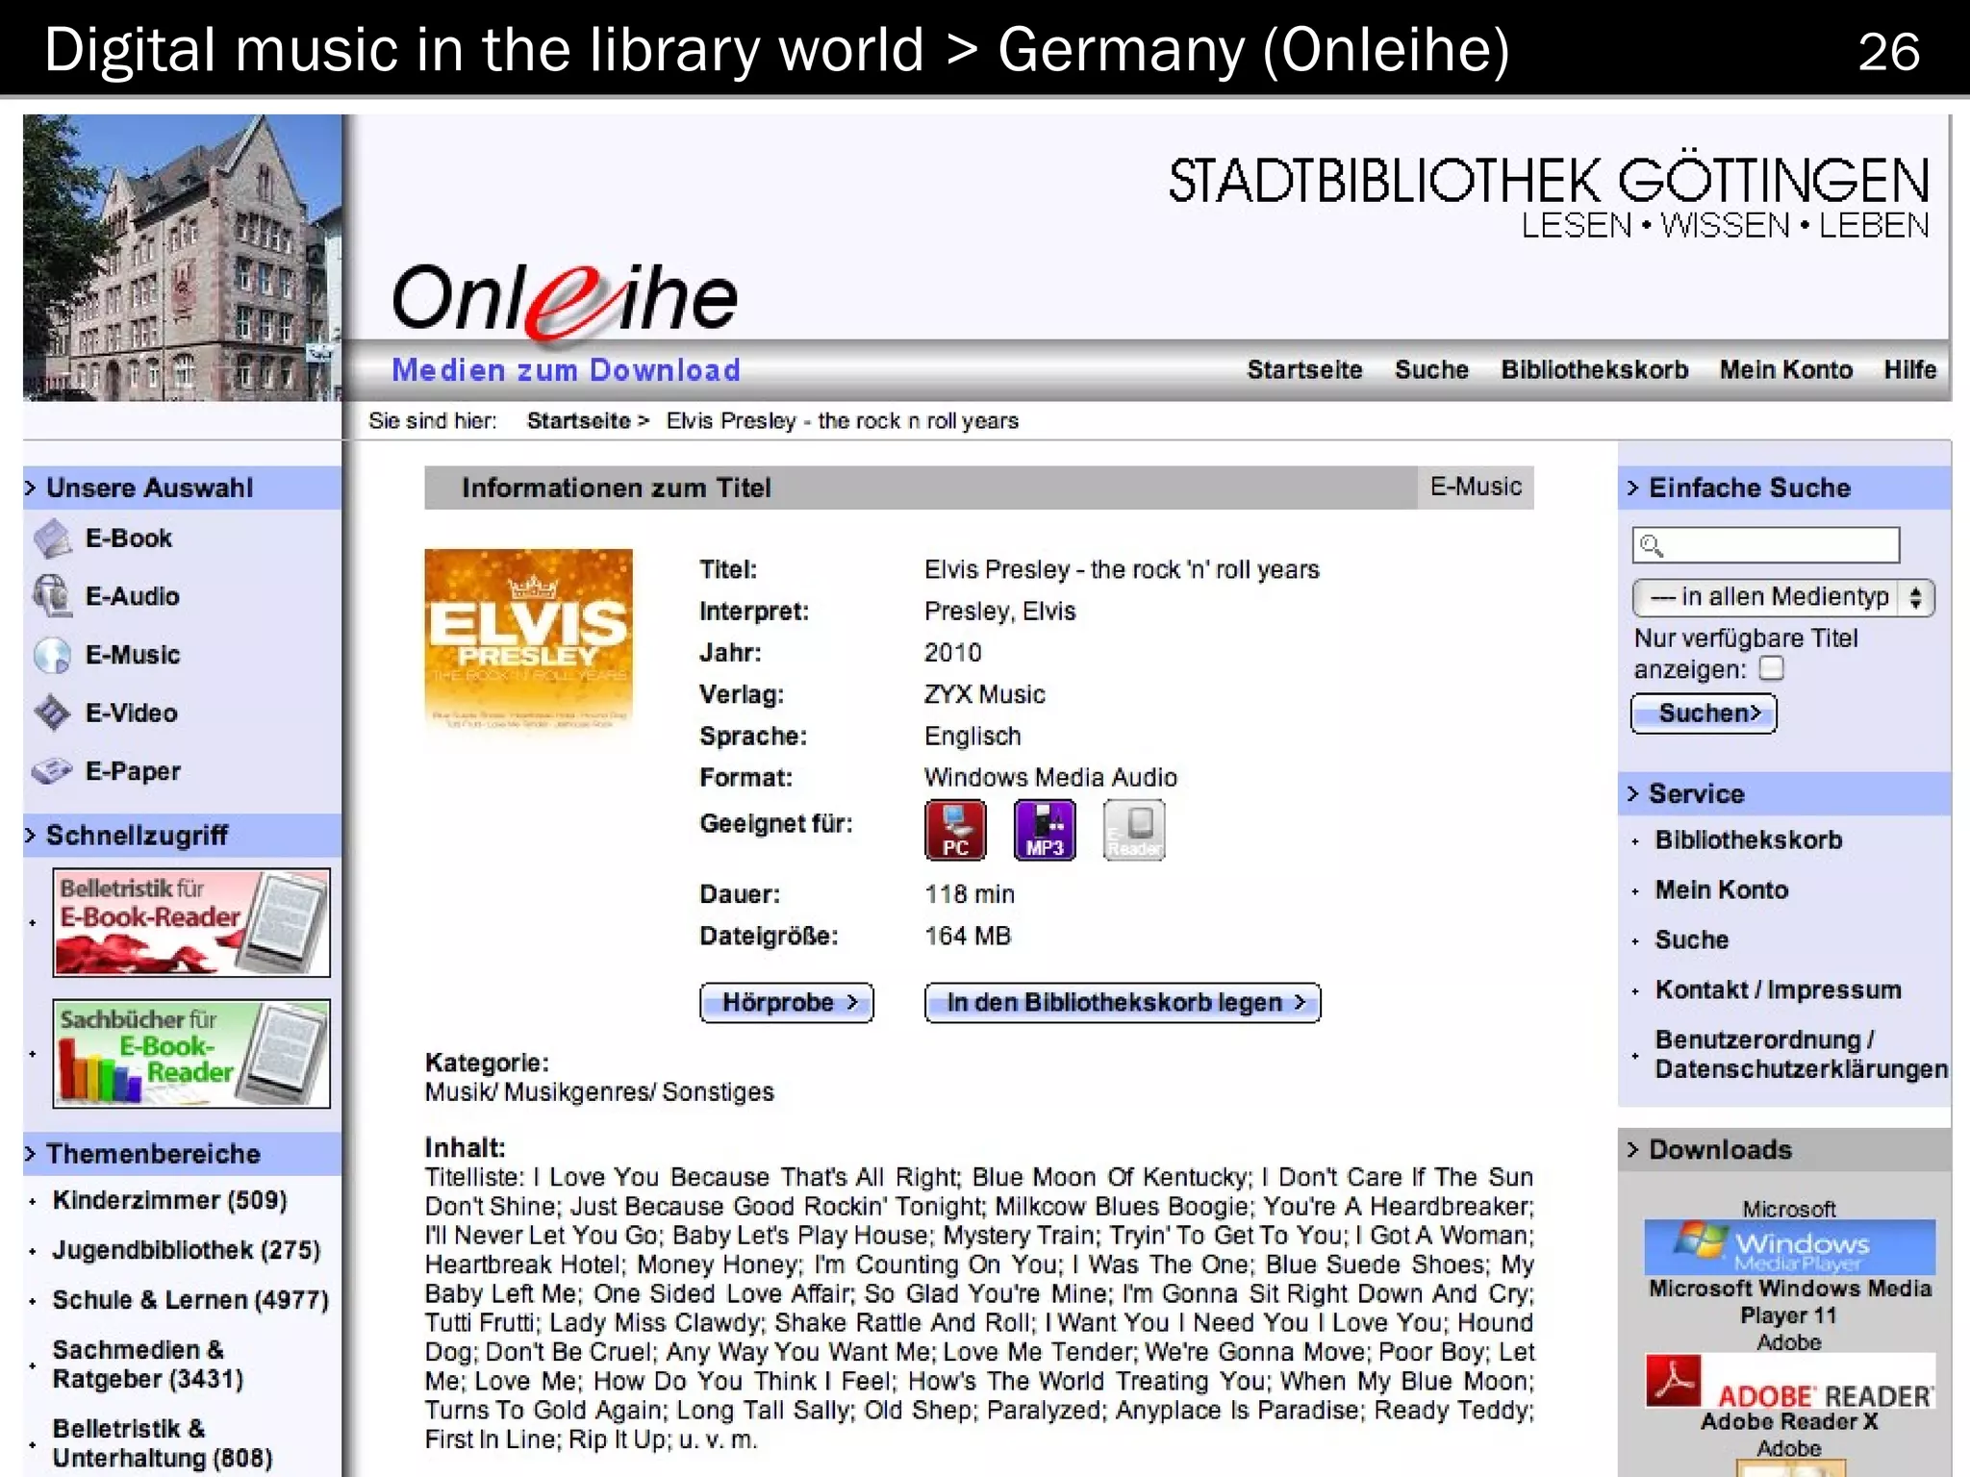
Task: Expand the Themenbereiche section header
Action: tap(183, 1154)
